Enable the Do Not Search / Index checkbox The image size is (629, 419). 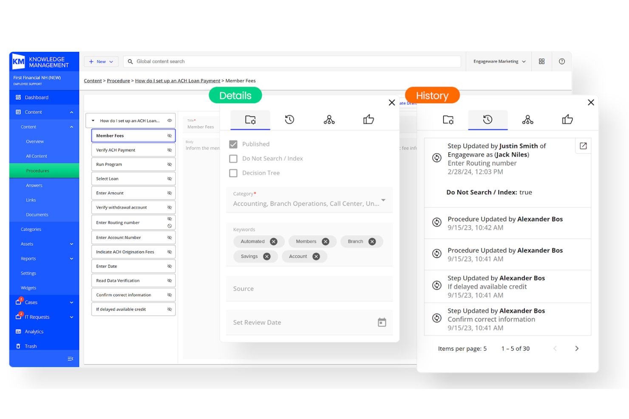tap(233, 158)
